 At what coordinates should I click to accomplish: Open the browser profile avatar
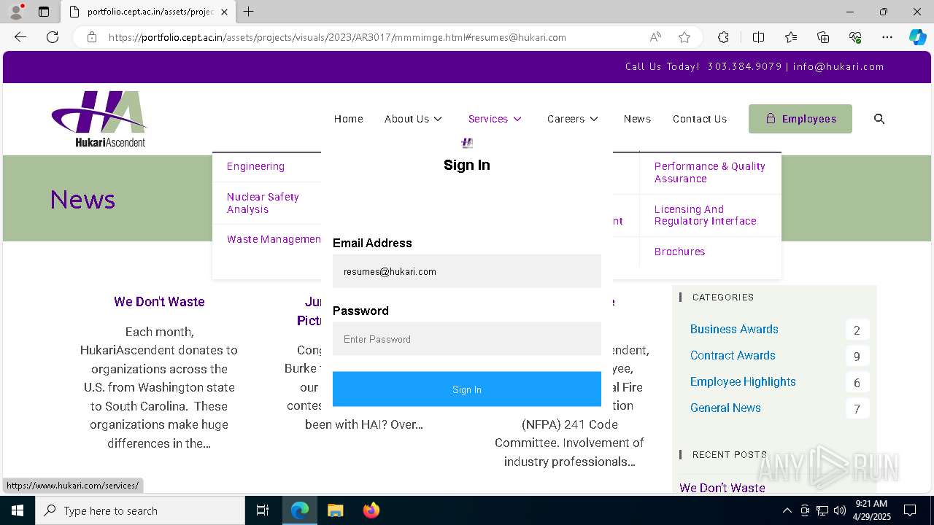tap(15, 12)
